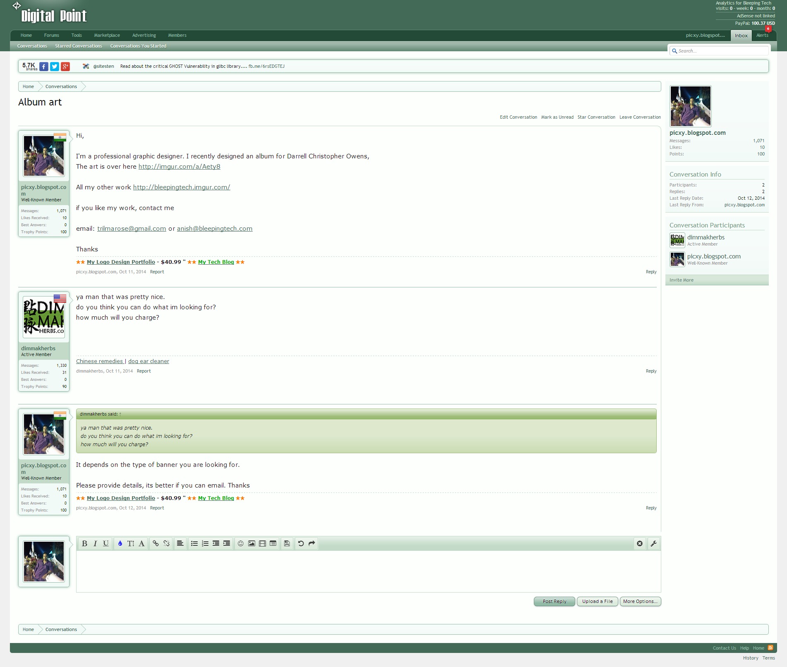Open the Chinese remedies signature link

(99, 361)
